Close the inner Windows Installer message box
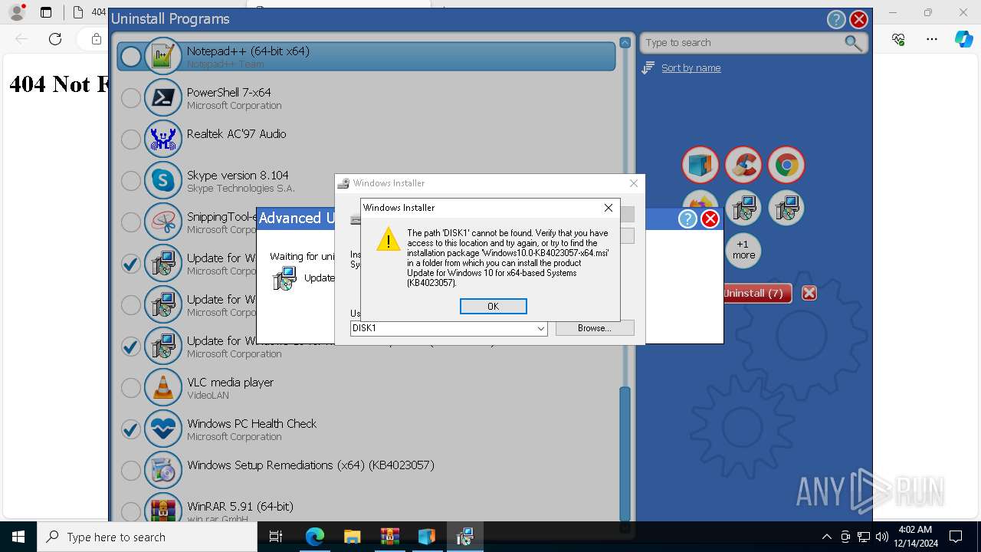This screenshot has height=552, width=981. 608,208
